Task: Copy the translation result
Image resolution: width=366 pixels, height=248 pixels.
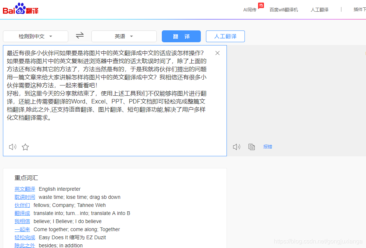Action: pyautogui.click(x=252, y=147)
